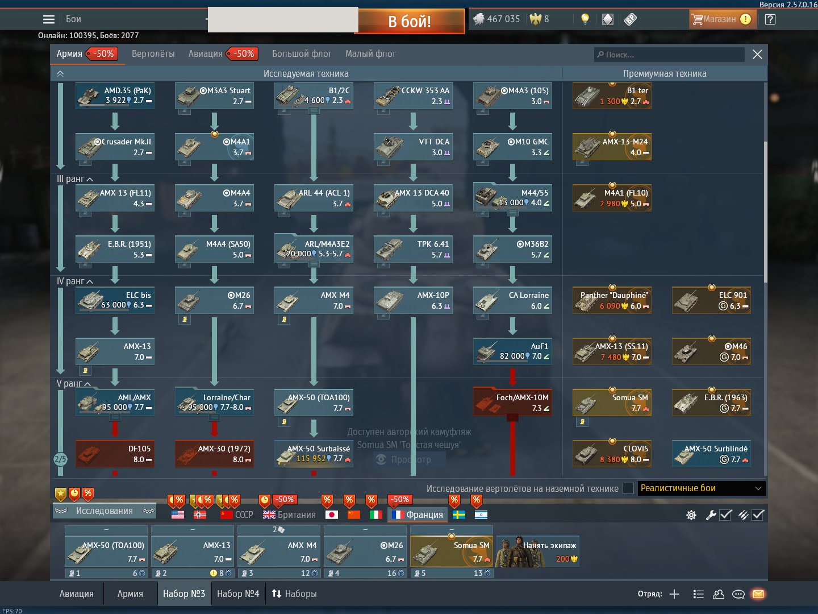Screen dimensions: 818x614
Task: Click the В бой! button
Action: click(x=411, y=22)
